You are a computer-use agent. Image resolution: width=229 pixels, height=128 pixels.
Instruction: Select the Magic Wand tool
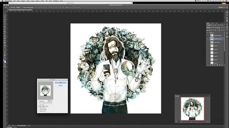[x=5, y=20]
